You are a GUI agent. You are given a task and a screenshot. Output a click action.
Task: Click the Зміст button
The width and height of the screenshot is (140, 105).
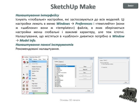pos(131,6)
